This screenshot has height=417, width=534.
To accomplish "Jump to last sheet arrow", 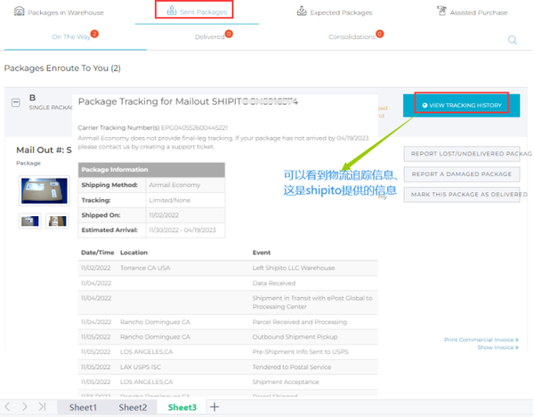I will [x=42, y=407].
